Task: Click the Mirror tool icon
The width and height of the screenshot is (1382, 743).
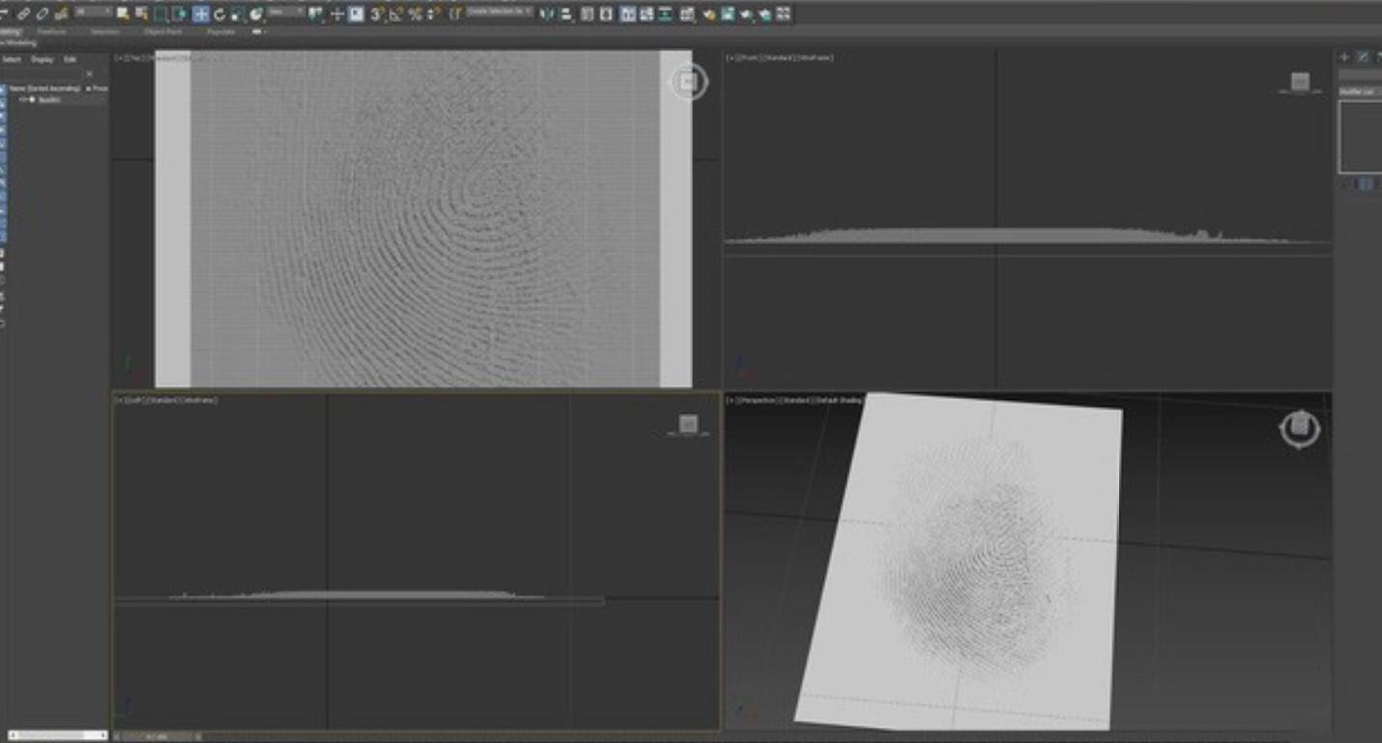Action: point(547,14)
